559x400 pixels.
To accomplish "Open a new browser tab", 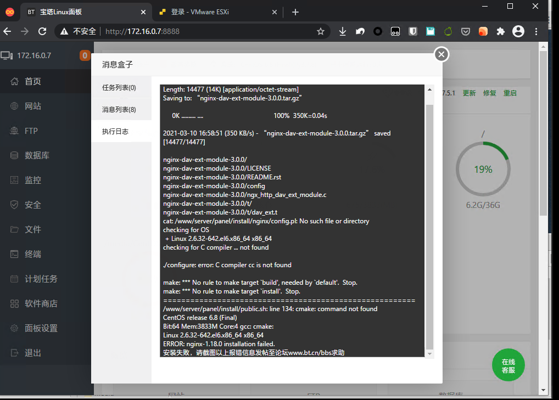I will tap(295, 12).
